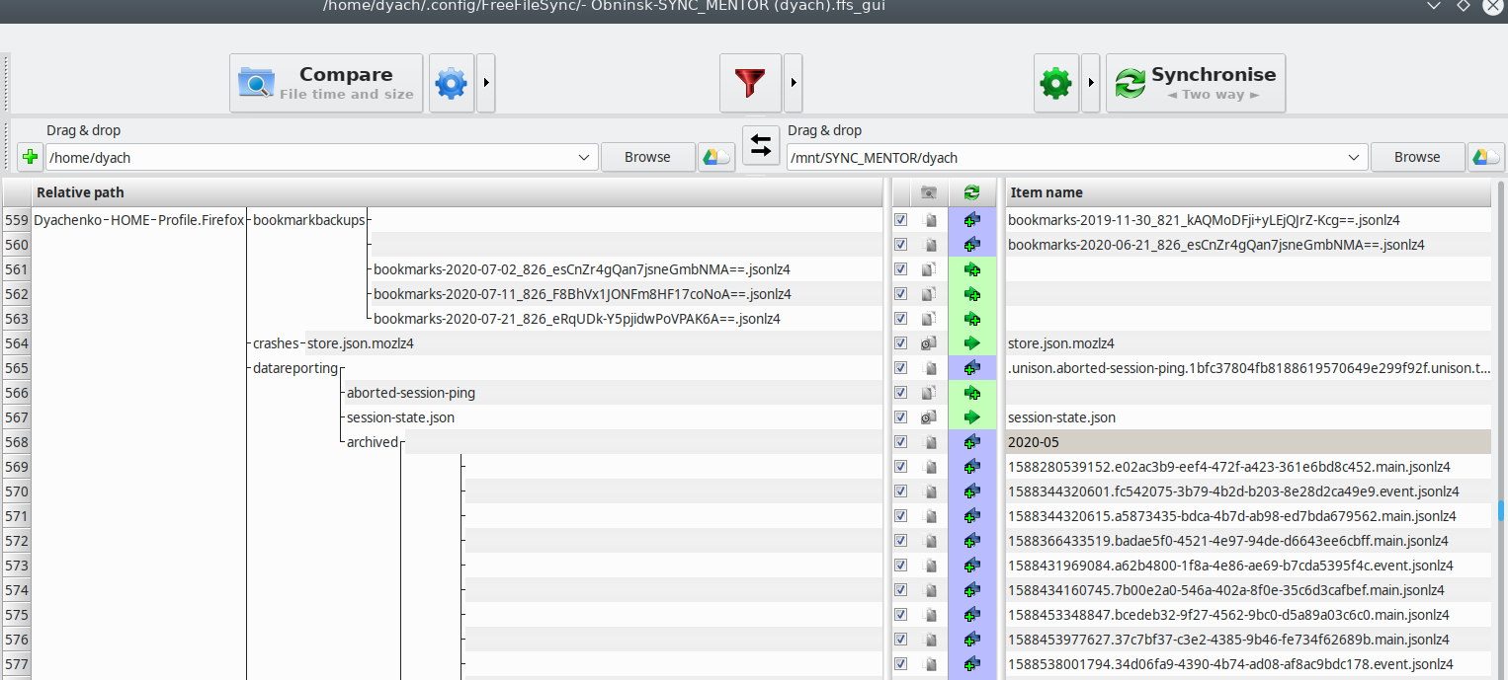Click sync action icon for row 570
Image resolution: width=1508 pixels, height=680 pixels.
(x=971, y=491)
